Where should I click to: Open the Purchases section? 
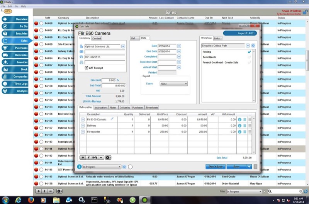15,48
